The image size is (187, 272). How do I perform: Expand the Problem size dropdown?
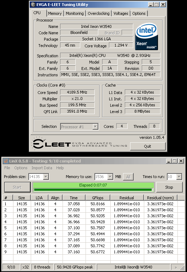click(46, 177)
